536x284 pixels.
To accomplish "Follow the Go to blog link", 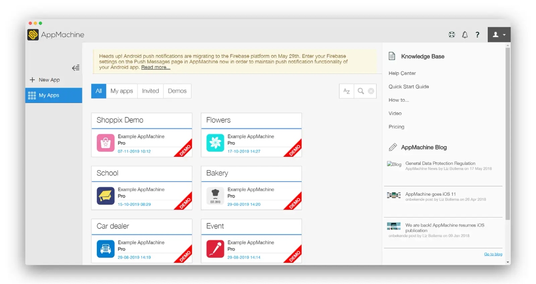I will coord(493,254).
